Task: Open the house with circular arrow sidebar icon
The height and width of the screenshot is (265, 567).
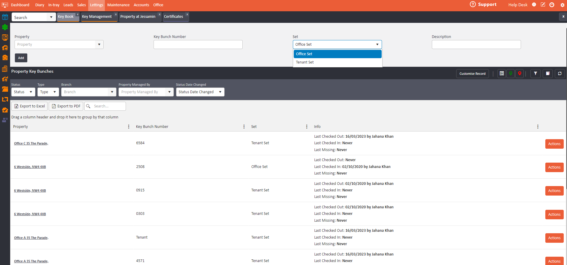Action: pos(5,58)
